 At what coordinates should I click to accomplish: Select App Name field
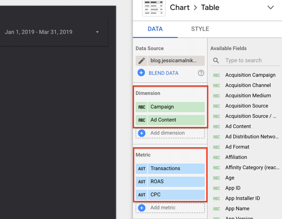point(237,209)
